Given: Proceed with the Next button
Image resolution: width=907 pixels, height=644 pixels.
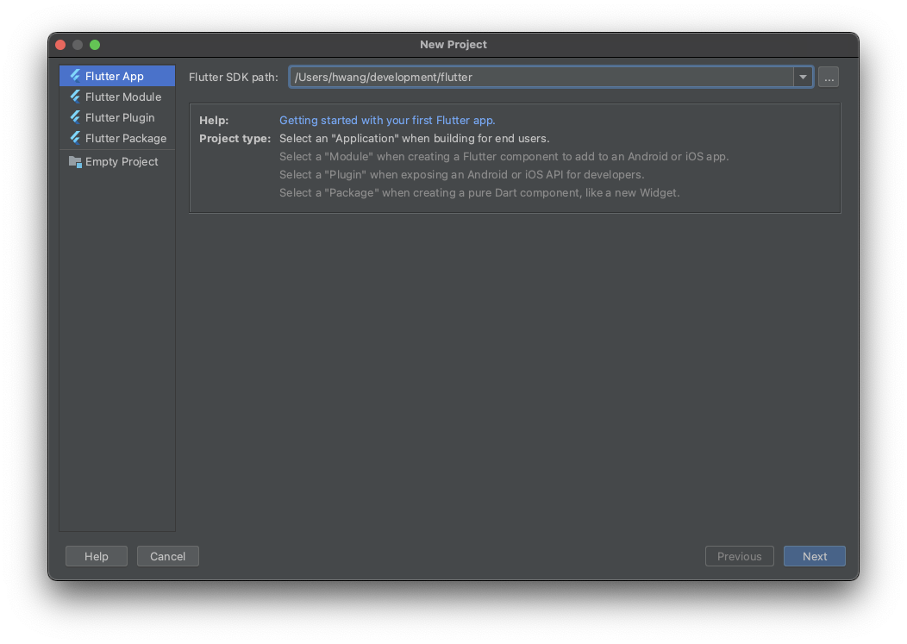Looking at the screenshot, I should point(815,556).
